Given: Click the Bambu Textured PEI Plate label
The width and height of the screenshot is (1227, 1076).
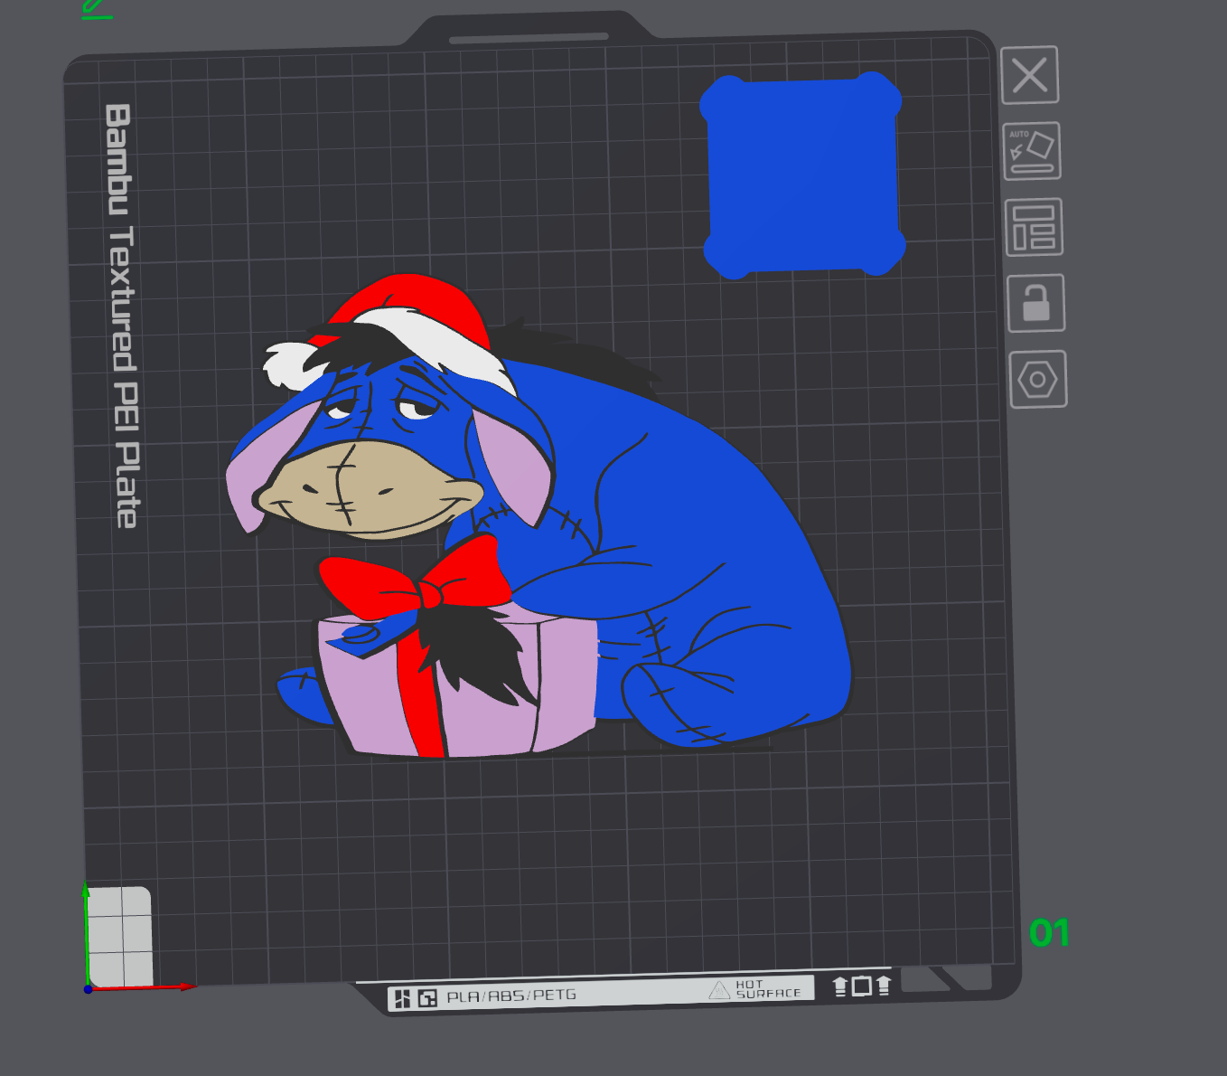Looking at the screenshot, I should (122, 315).
